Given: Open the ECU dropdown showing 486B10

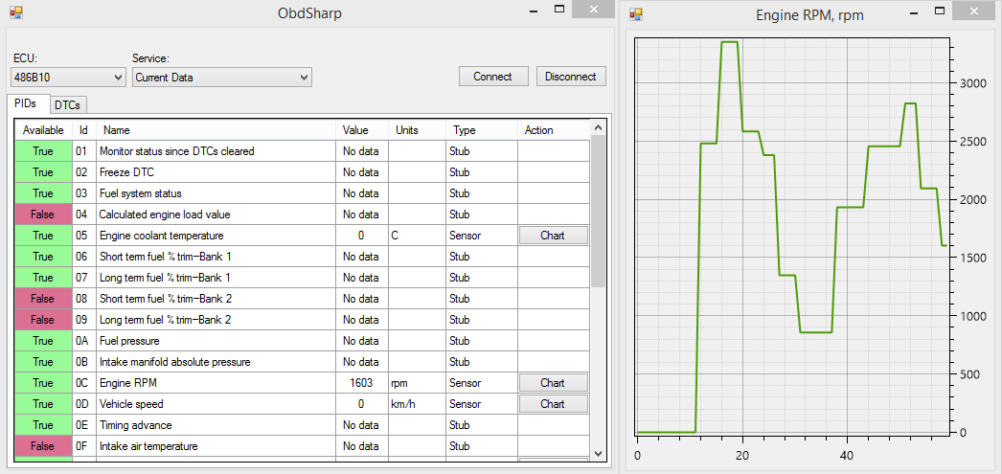Looking at the screenshot, I should (68, 78).
